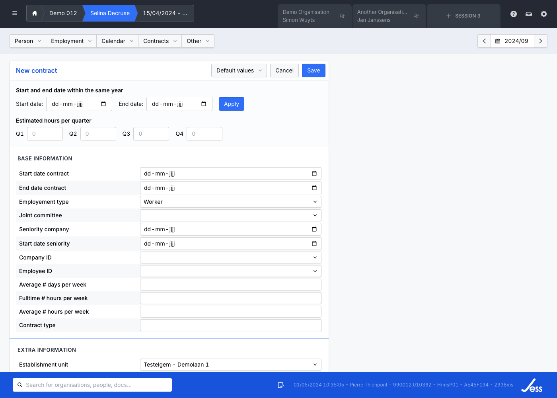Open the Contracts menu
The height and width of the screenshot is (398, 557).
160,41
